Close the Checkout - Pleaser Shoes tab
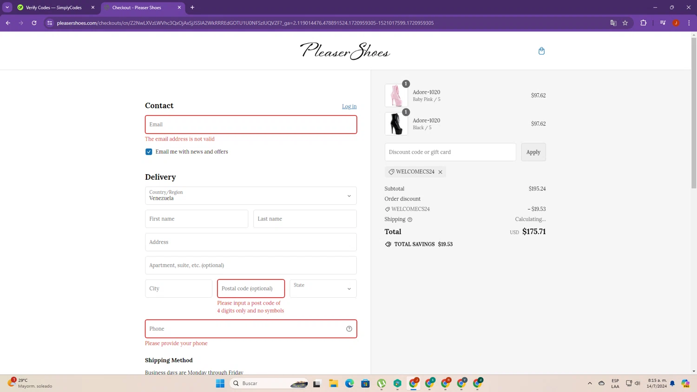Screen dimensions: 697x392 click(x=179, y=7)
